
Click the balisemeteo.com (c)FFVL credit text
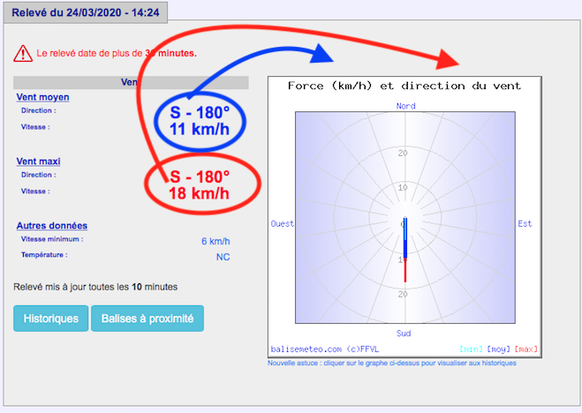(x=325, y=349)
